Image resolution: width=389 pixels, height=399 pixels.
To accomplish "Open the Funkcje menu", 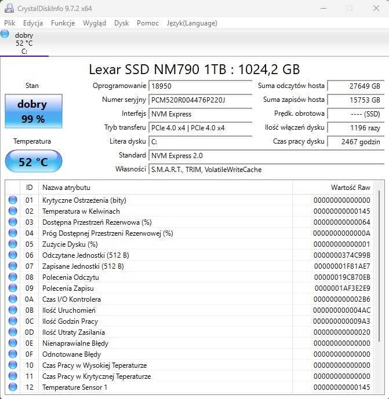I will (63, 23).
